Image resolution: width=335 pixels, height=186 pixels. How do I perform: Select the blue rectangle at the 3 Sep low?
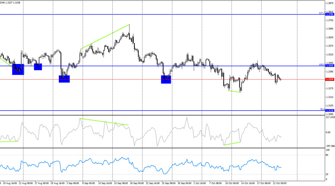64,79
